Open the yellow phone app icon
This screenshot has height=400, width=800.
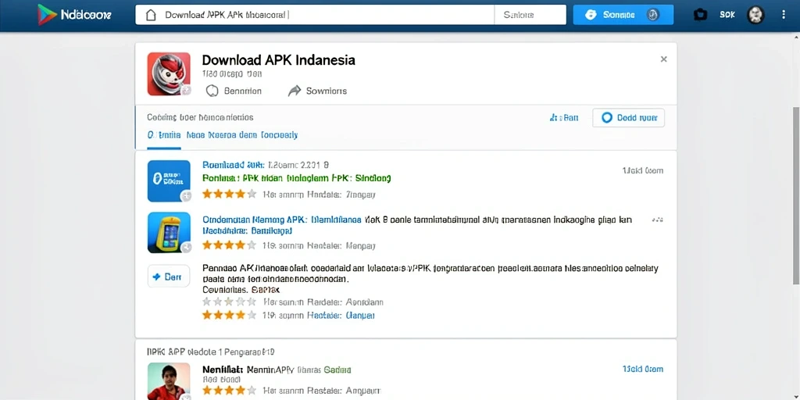[169, 233]
